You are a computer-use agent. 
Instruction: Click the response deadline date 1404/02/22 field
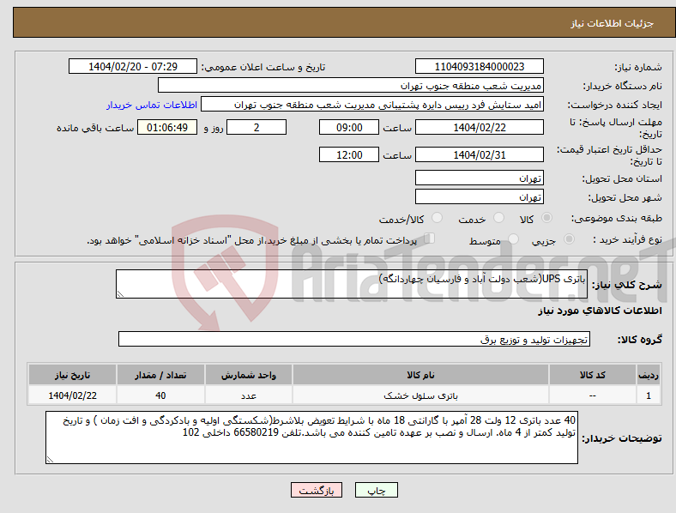[x=479, y=127]
